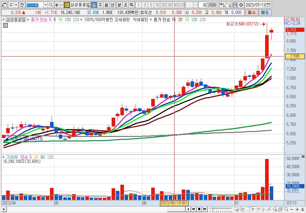The image size is (306, 213).
Task: Click the eraser with bars icon
Action: [x=275, y=209]
